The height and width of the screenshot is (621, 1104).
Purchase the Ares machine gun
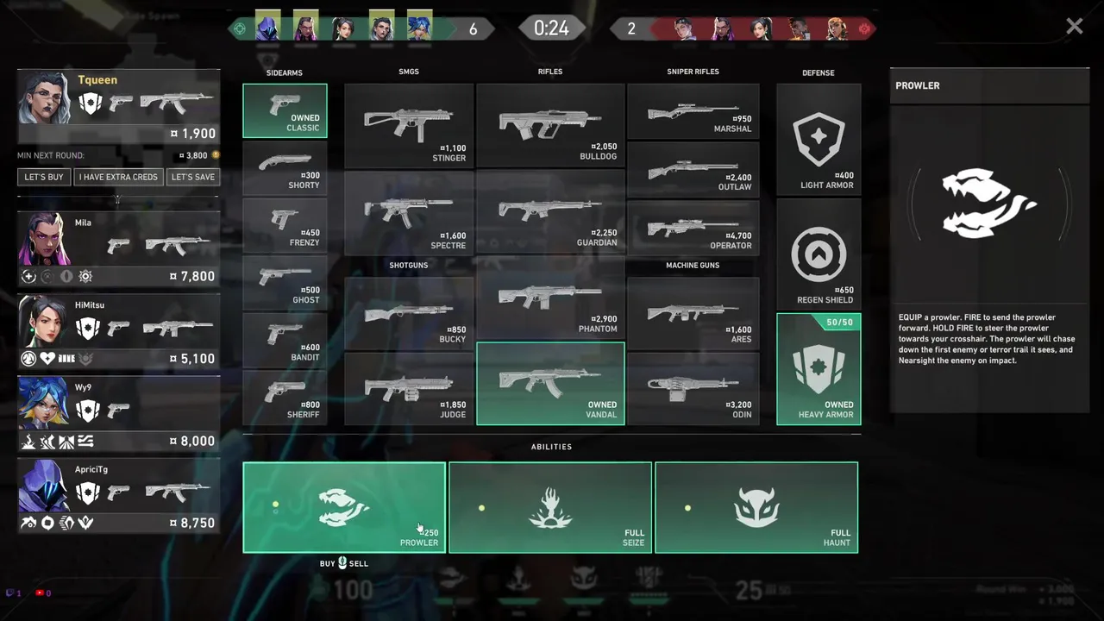tap(693, 312)
